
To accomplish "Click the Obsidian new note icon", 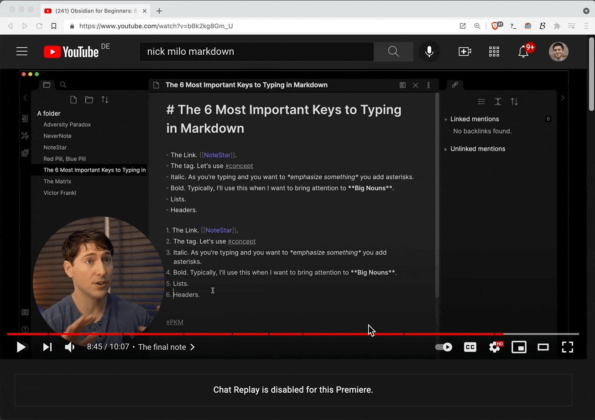I will (73, 100).
